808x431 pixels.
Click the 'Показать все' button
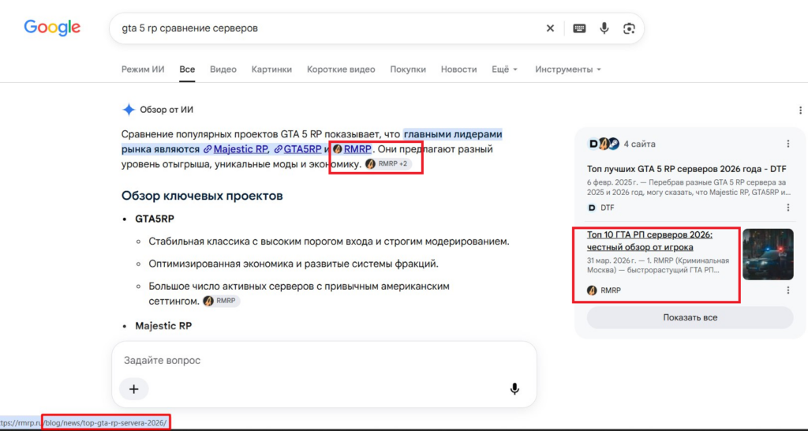coord(690,317)
